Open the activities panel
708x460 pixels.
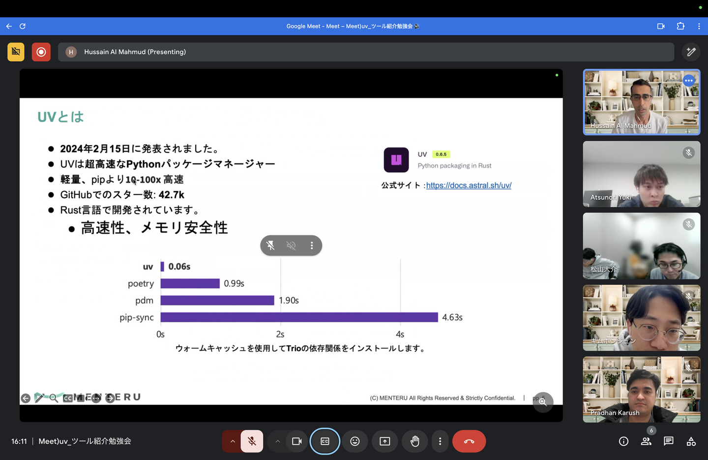pyautogui.click(x=691, y=441)
